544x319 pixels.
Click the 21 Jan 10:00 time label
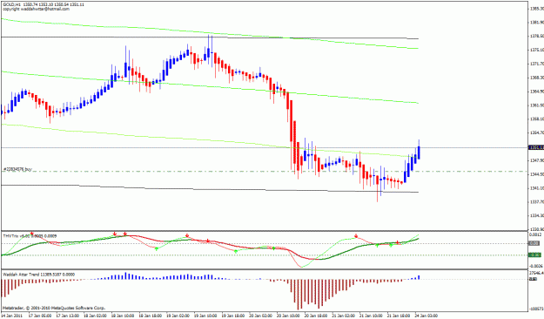371,316
